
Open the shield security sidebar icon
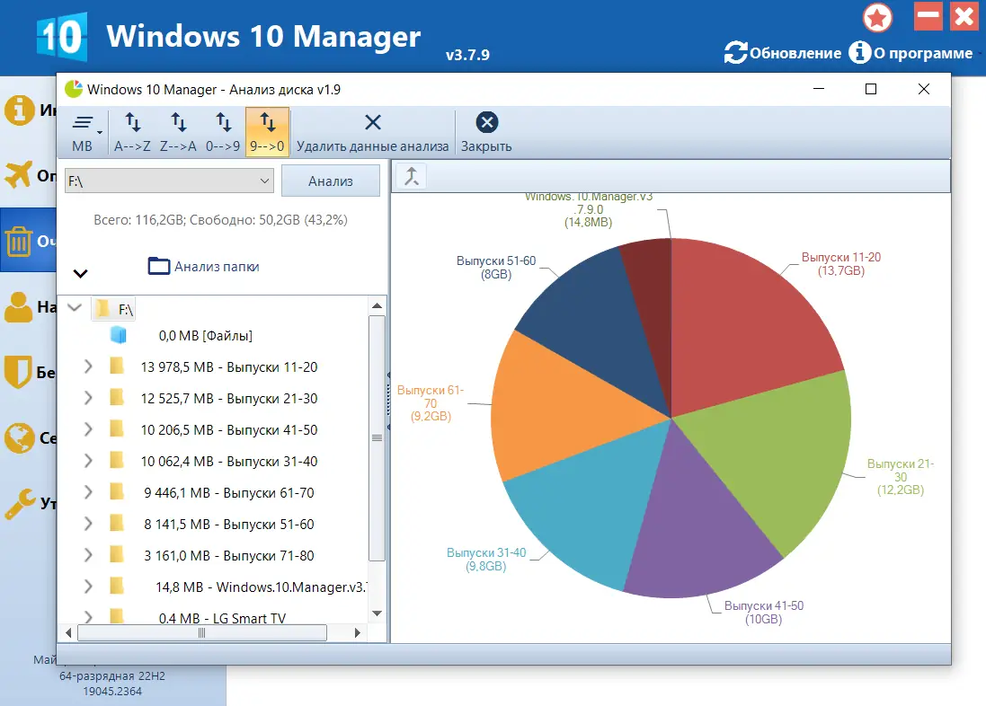point(18,372)
